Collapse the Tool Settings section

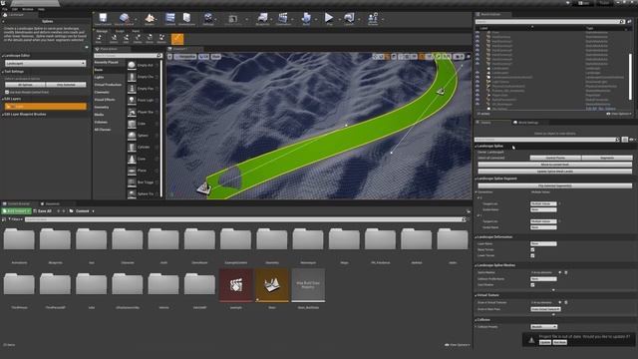(3, 72)
